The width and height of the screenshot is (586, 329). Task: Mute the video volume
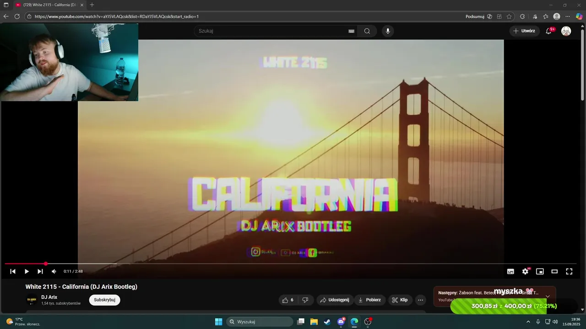54,271
